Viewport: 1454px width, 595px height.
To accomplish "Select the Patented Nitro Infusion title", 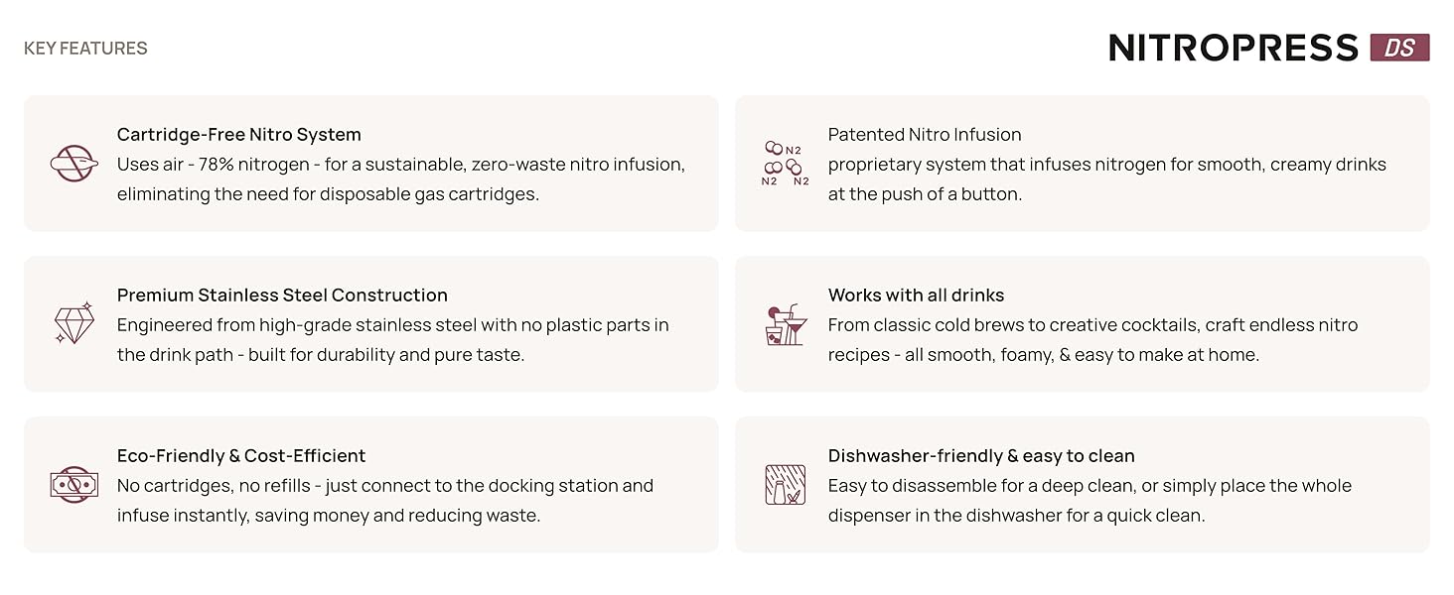I will point(925,134).
